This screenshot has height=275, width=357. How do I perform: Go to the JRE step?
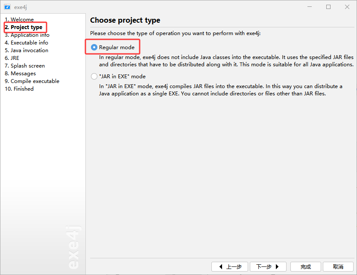[x=12, y=58]
